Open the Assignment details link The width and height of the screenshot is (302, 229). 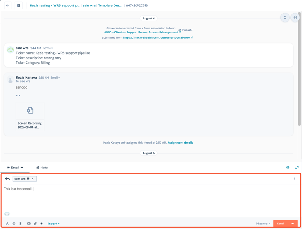[180, 143]
